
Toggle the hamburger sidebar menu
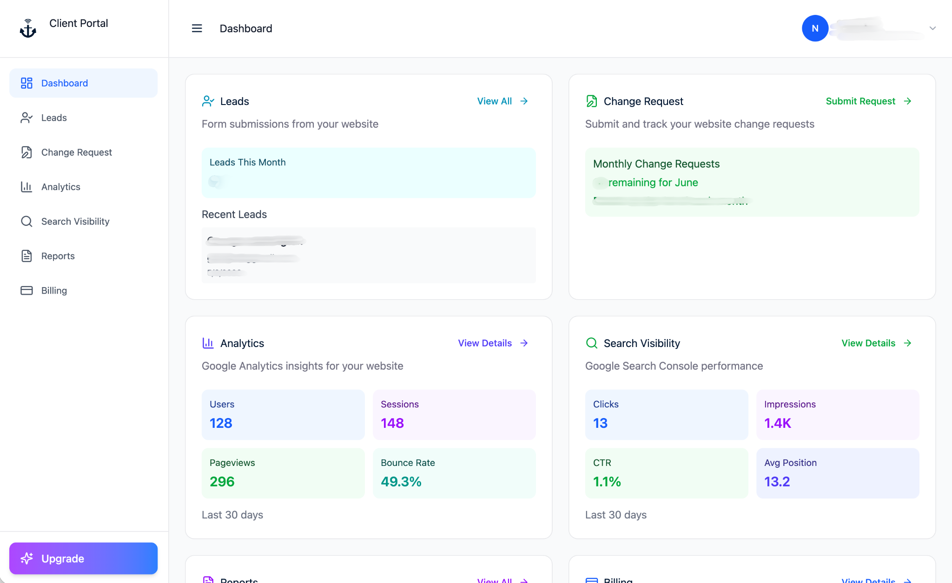[x=197, y=28]
